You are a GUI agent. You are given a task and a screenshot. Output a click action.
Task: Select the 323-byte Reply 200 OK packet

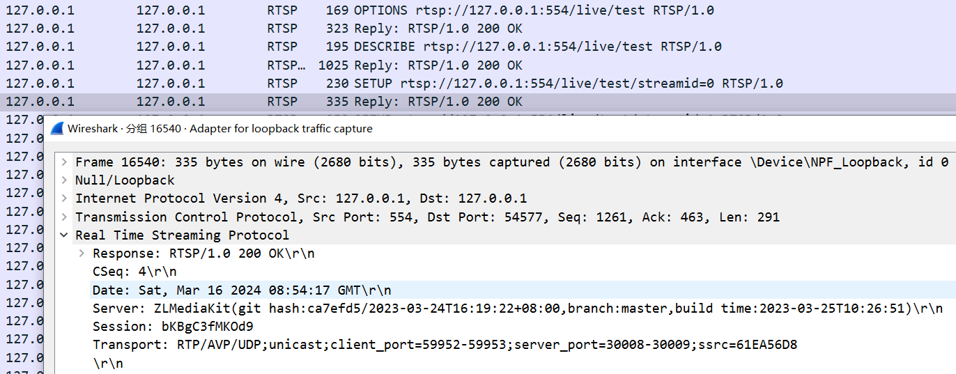pos(478,29)
